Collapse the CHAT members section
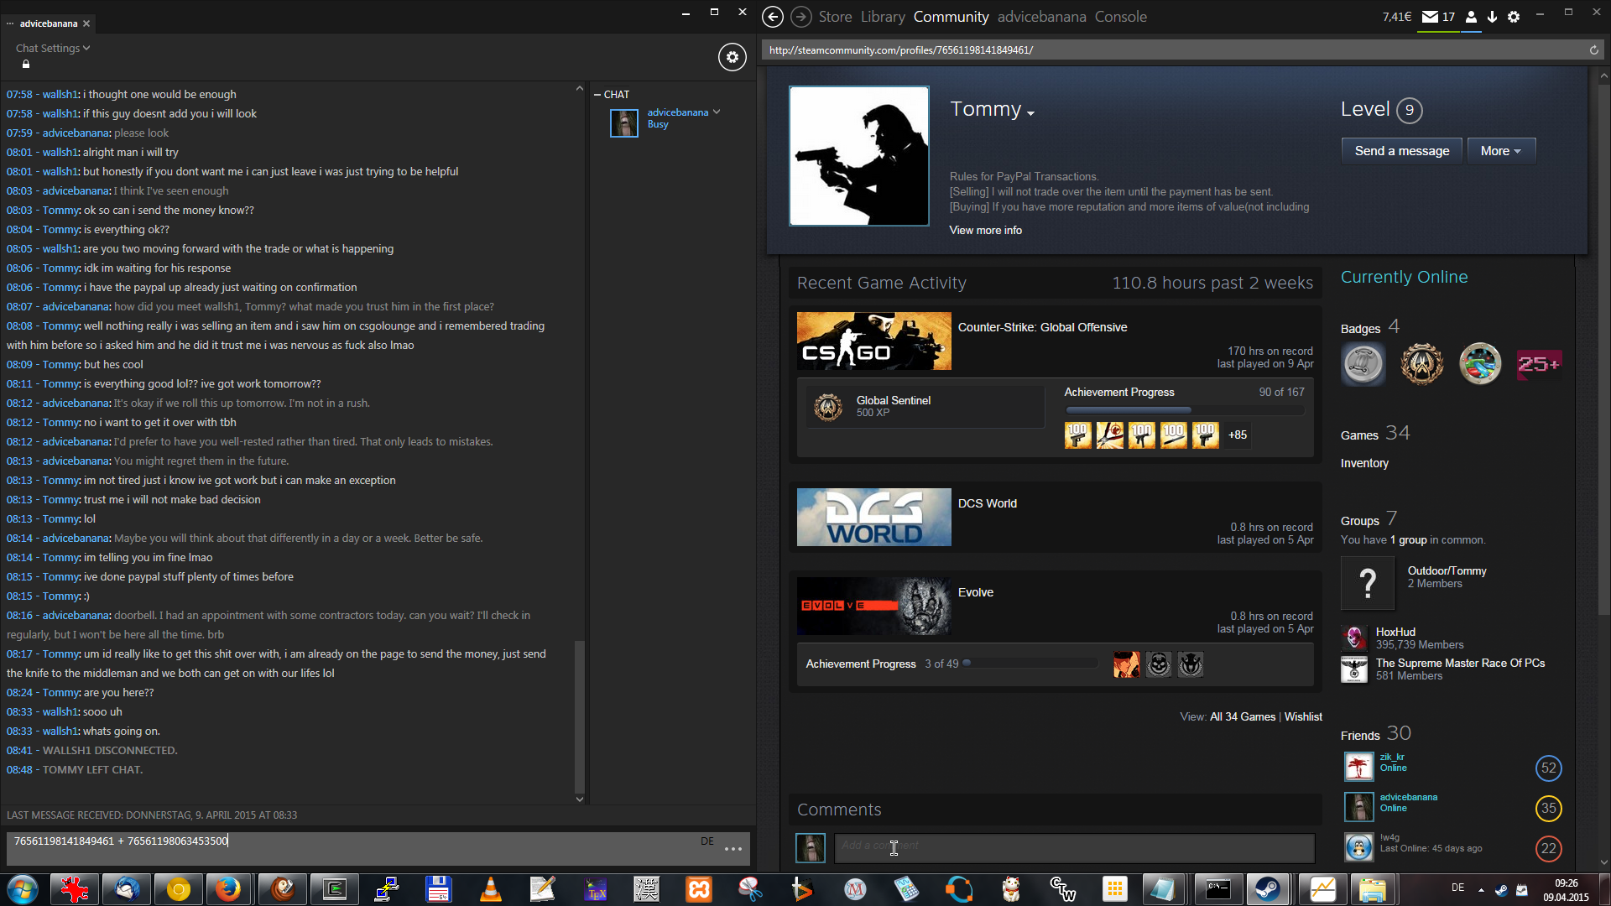 pyautogui.click(x=597, y=95)
